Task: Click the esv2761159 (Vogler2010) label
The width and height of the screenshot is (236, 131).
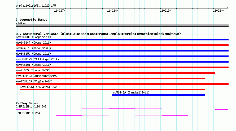Action: tap(34, 81)
